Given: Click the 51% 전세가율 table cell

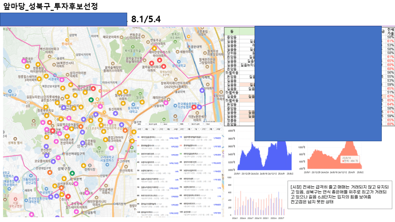Looking at the screenshot, I should 390,92.
